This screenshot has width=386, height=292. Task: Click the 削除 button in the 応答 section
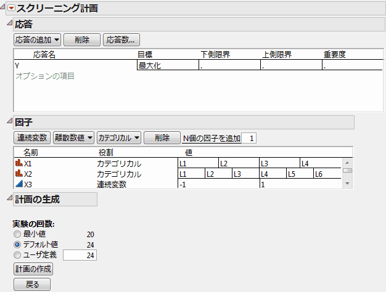point(82,40)
